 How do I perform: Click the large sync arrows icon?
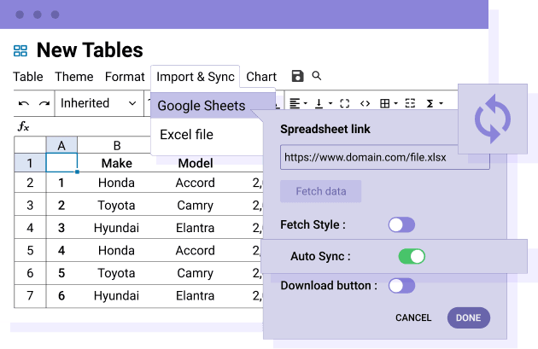tap(492, 119)
